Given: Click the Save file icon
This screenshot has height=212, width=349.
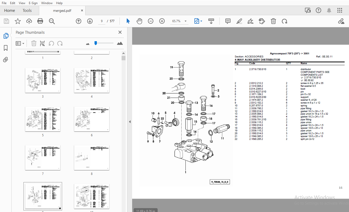Looking at the screenshot, I should (6, 21).
